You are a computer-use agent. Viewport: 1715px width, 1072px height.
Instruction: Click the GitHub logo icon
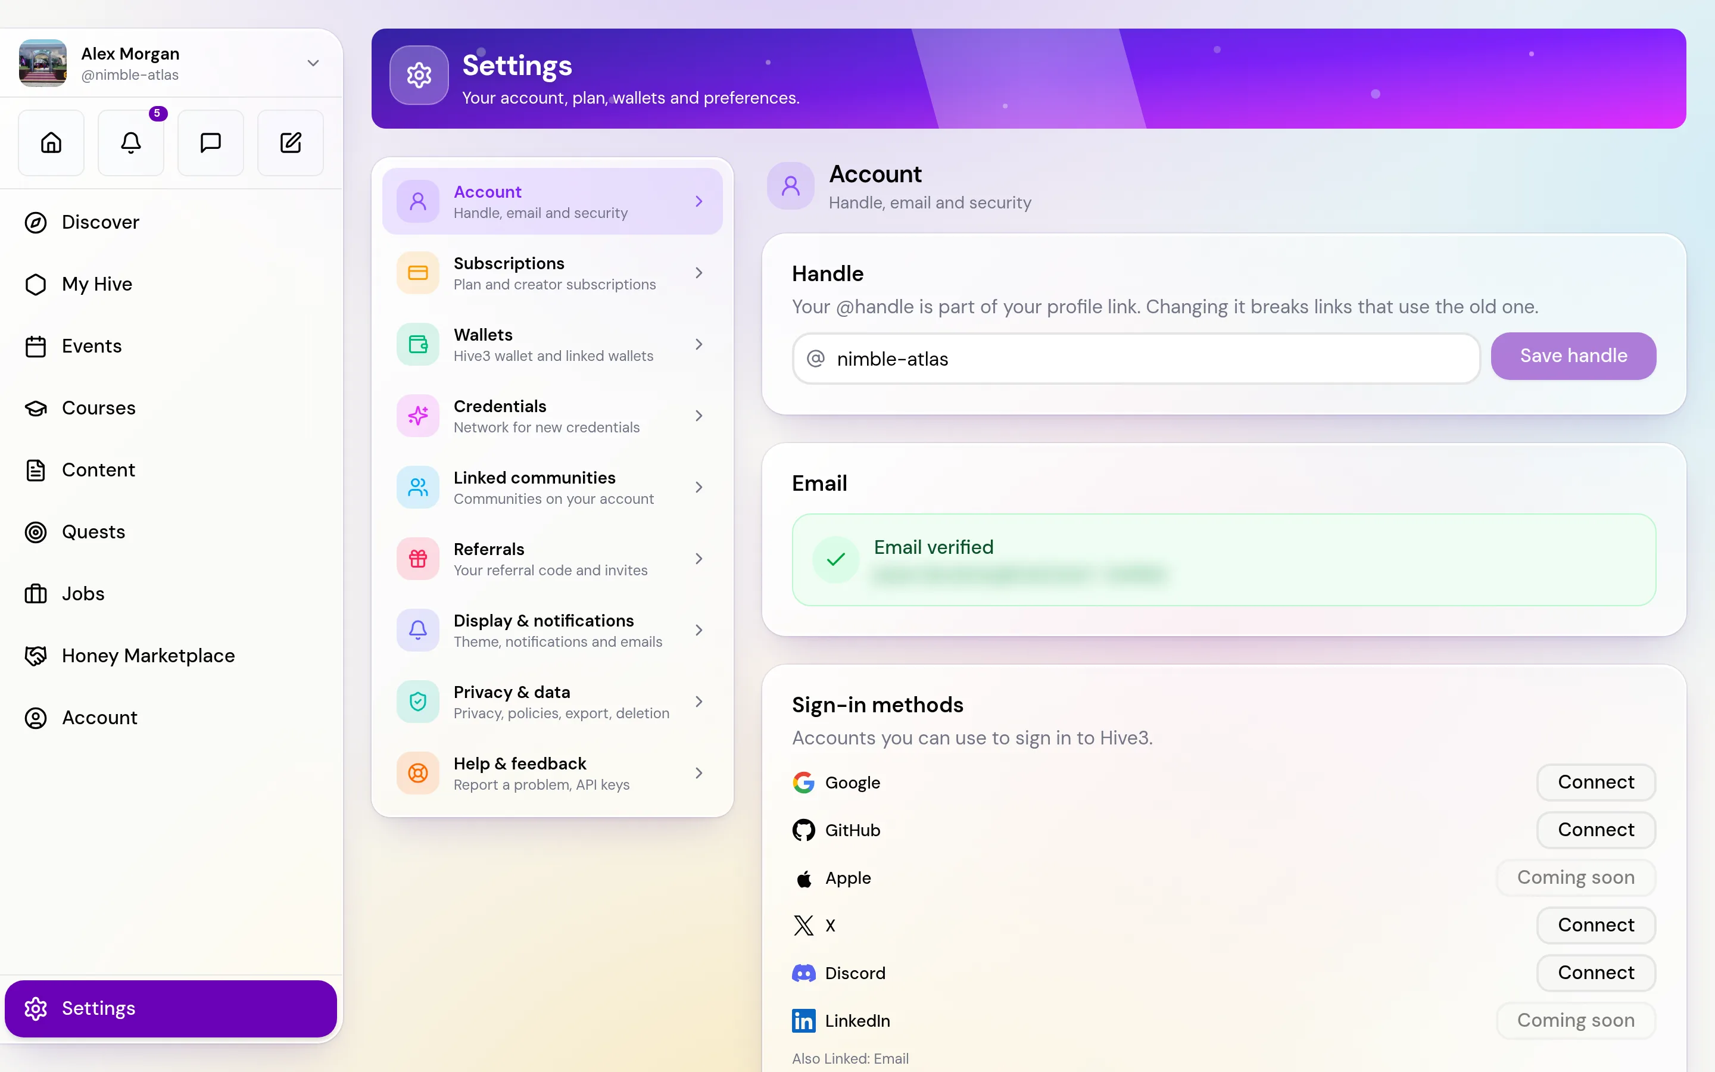tap(804, 830)
